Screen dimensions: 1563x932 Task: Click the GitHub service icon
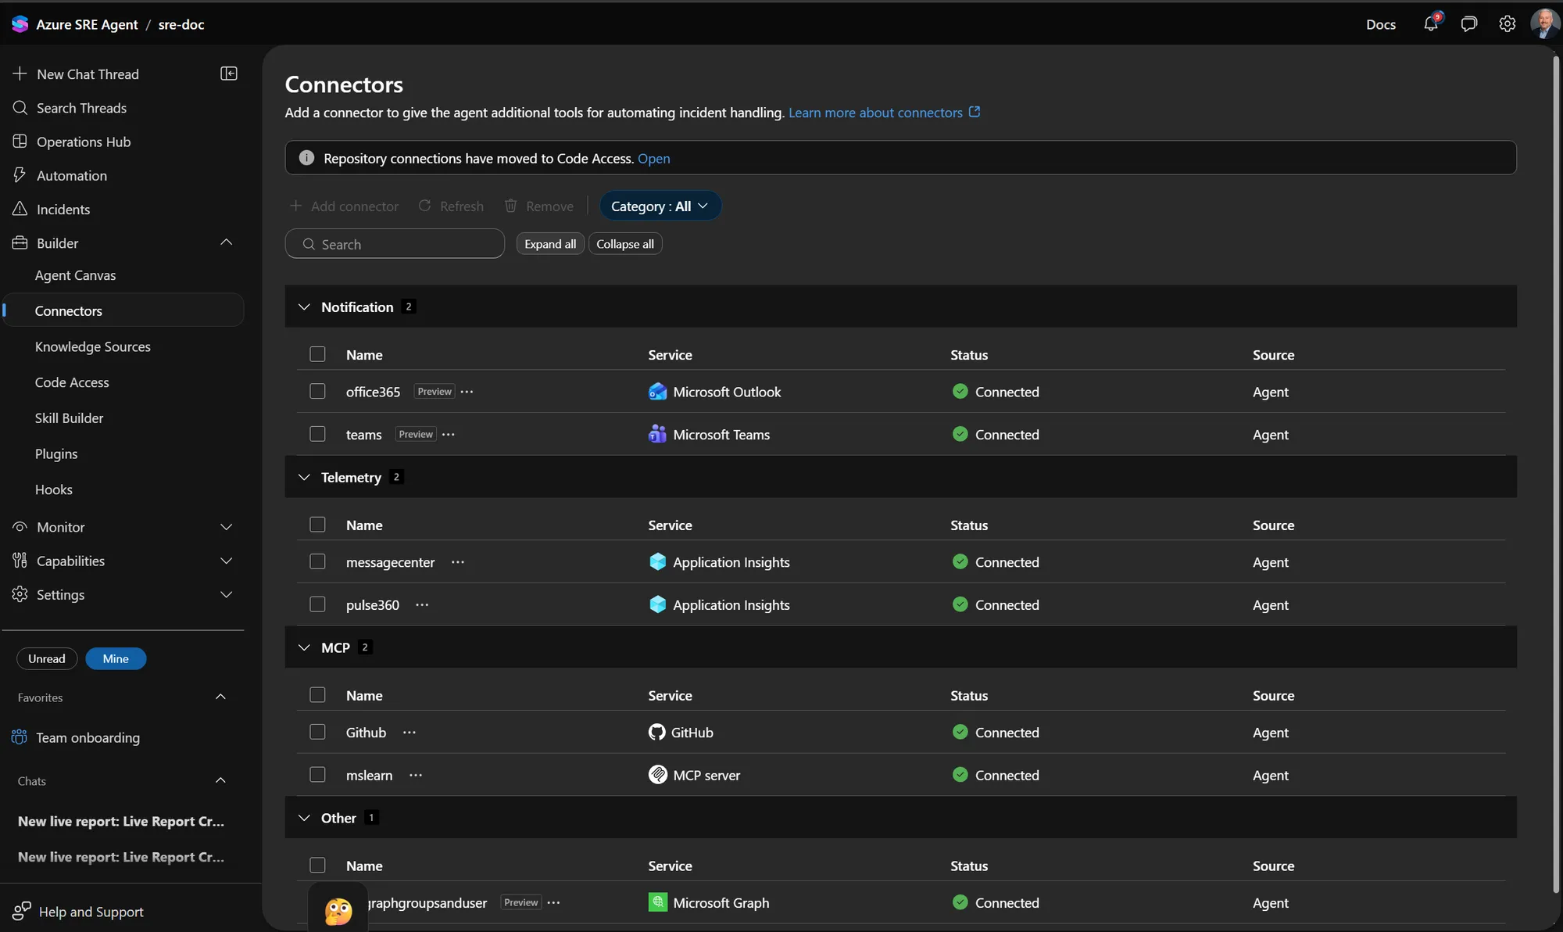657,733
